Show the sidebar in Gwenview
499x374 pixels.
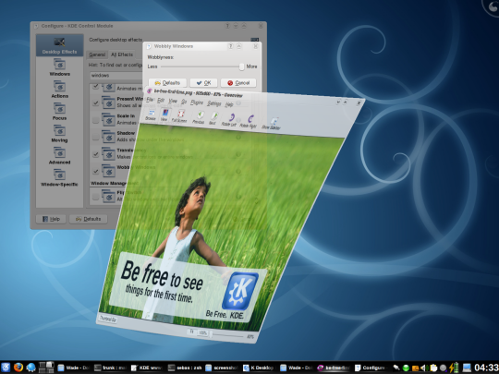click(x=272, y=124)
